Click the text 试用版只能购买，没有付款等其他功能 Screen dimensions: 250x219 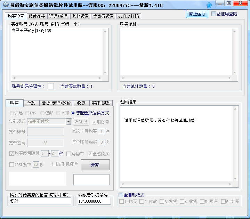pyautogui.click(x=160, y=121)
